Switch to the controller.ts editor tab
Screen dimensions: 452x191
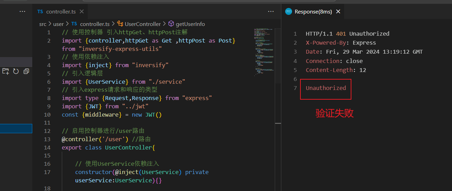click(x=61, y=12)
